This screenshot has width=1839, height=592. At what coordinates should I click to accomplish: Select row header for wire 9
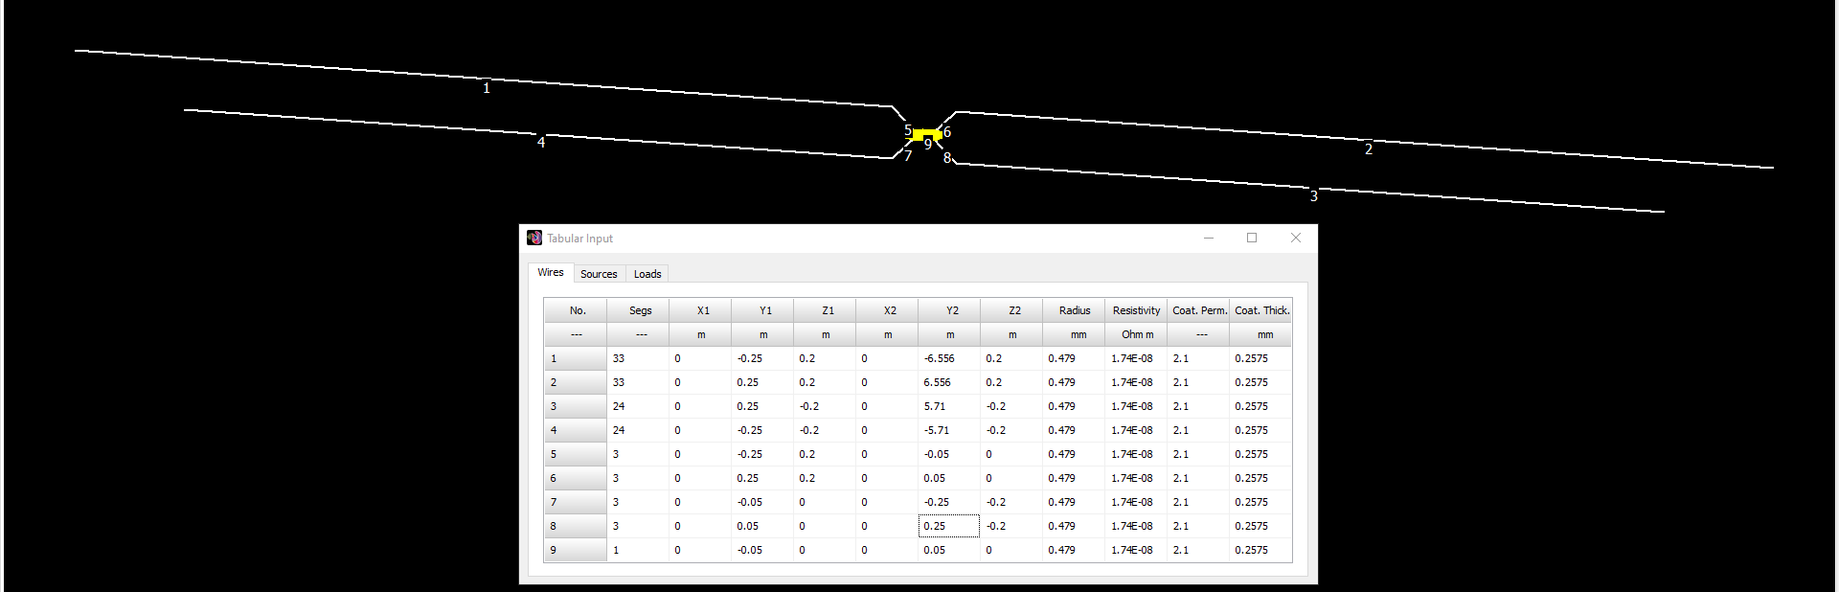576,550
